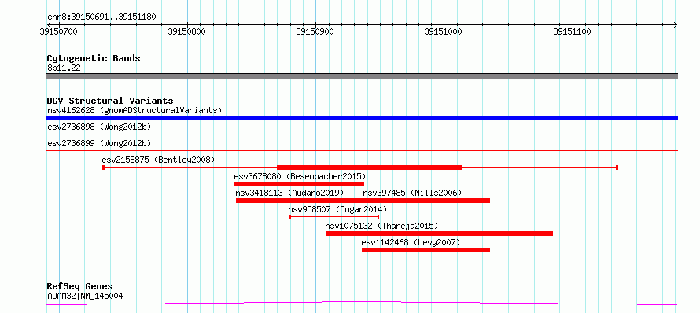
Task: Open the esv2736898 (Wong2012b) variant label
Action: 99,127
